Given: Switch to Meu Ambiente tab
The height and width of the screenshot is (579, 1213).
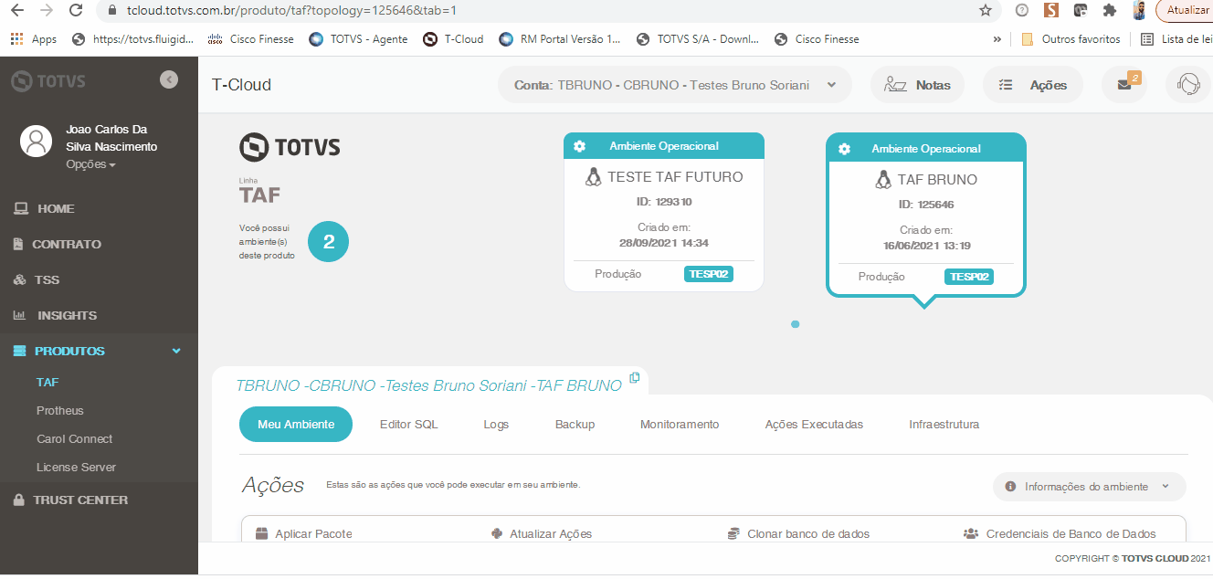Looking at the screenshot, I should [296, 425].
